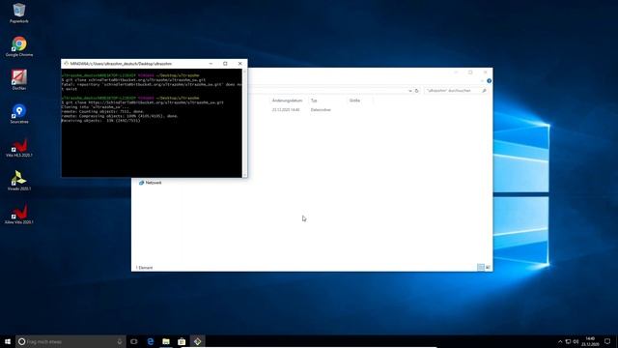
Task: Sort by the Typ column header
Action: point(314,101)
